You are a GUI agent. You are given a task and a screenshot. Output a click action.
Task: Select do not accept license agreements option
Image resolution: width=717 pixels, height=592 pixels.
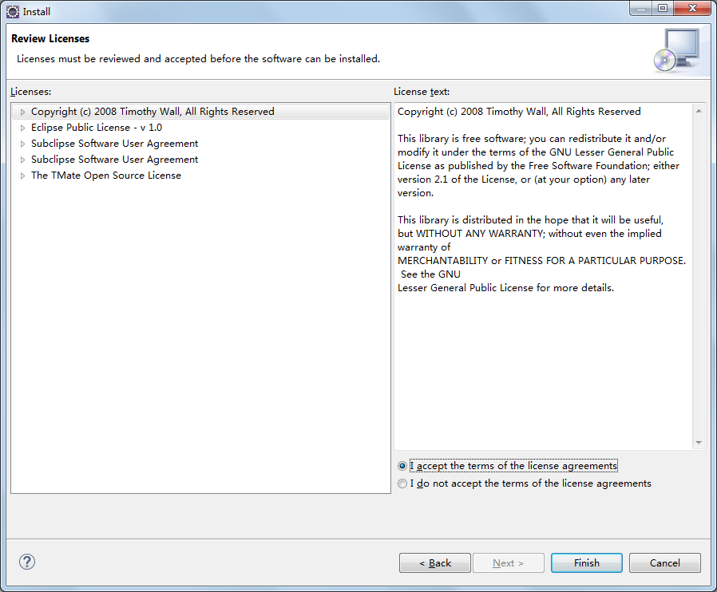point(402,483)
